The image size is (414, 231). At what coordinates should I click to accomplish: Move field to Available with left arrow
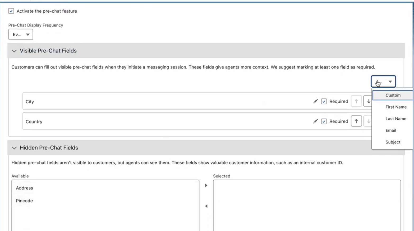(x=206, y=206)
